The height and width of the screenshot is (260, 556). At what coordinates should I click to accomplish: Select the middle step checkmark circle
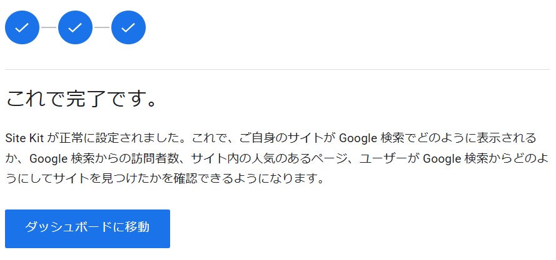(75, 27)
